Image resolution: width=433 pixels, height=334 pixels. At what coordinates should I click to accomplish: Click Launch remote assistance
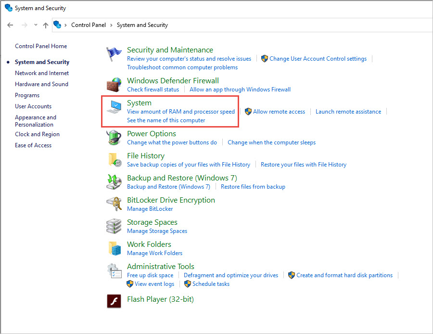(348, 112)
